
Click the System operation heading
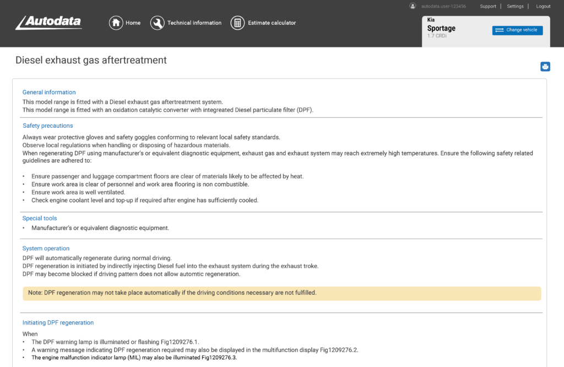click(46, 249)
